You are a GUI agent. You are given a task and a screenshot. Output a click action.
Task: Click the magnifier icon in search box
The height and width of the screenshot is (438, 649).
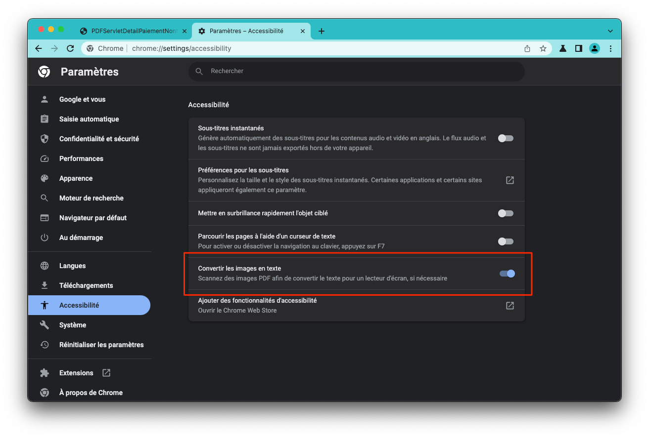click(199, 71)
